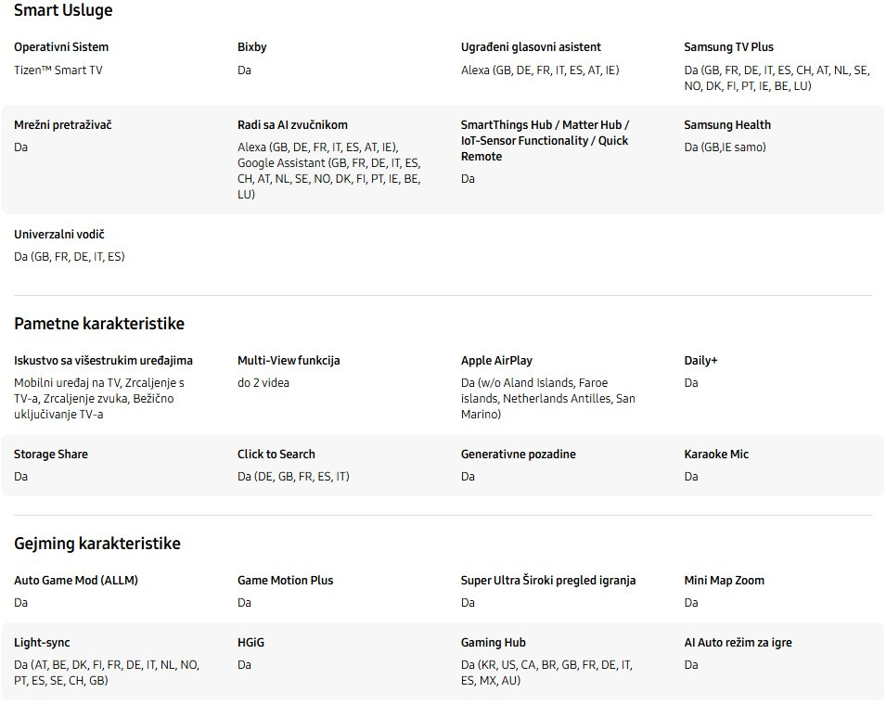The width and height of the screenshot is (886, 705).
Task: Click the Ugrađeni glasovni asistent label
Action: 531,47
